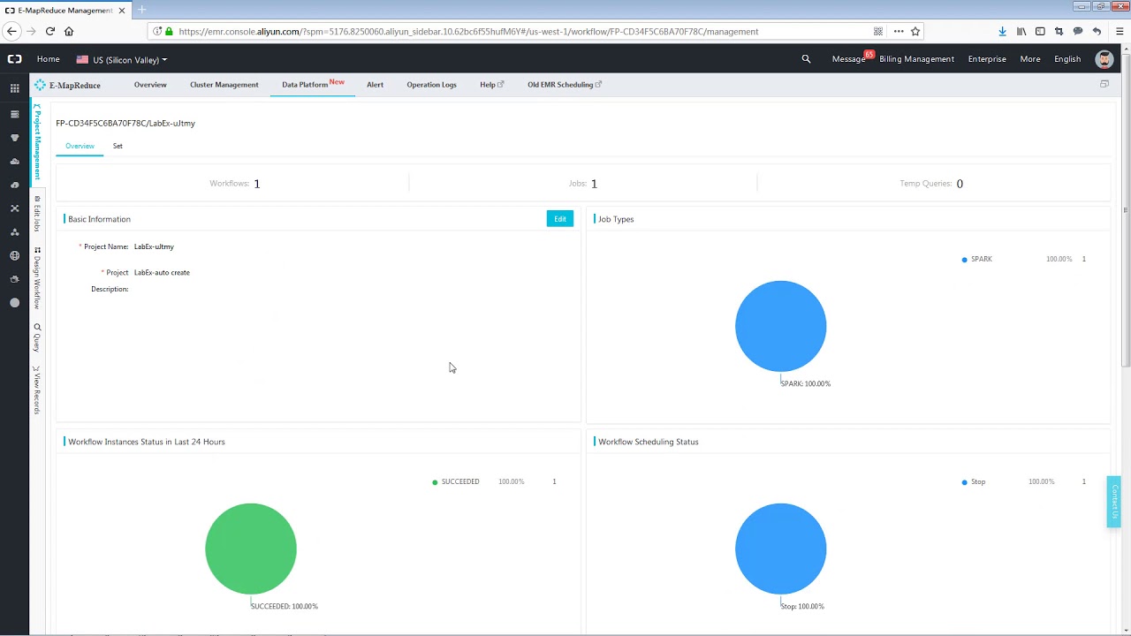The image size is (1131, 636).
Task: Click the three-node cluster sidebar icon
Action: point(14,231)
